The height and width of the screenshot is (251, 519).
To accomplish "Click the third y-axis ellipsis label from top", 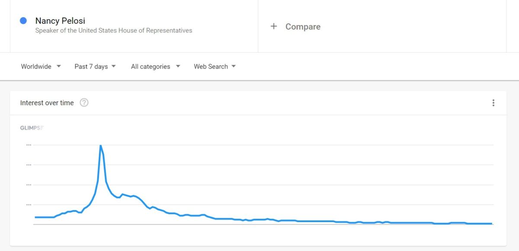I will click(29, 185).
